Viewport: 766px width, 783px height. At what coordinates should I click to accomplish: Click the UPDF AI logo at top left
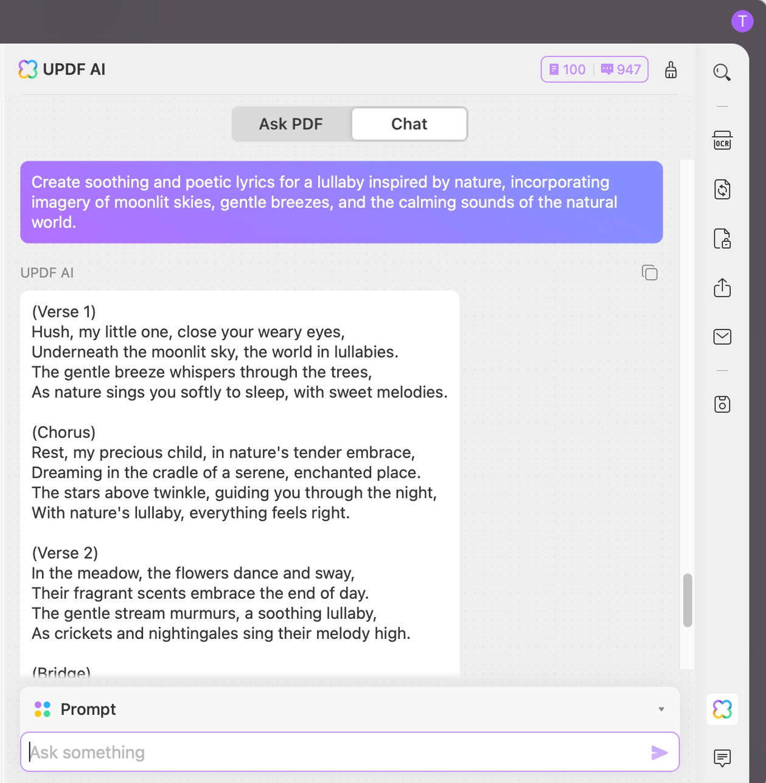pos(61,69)
